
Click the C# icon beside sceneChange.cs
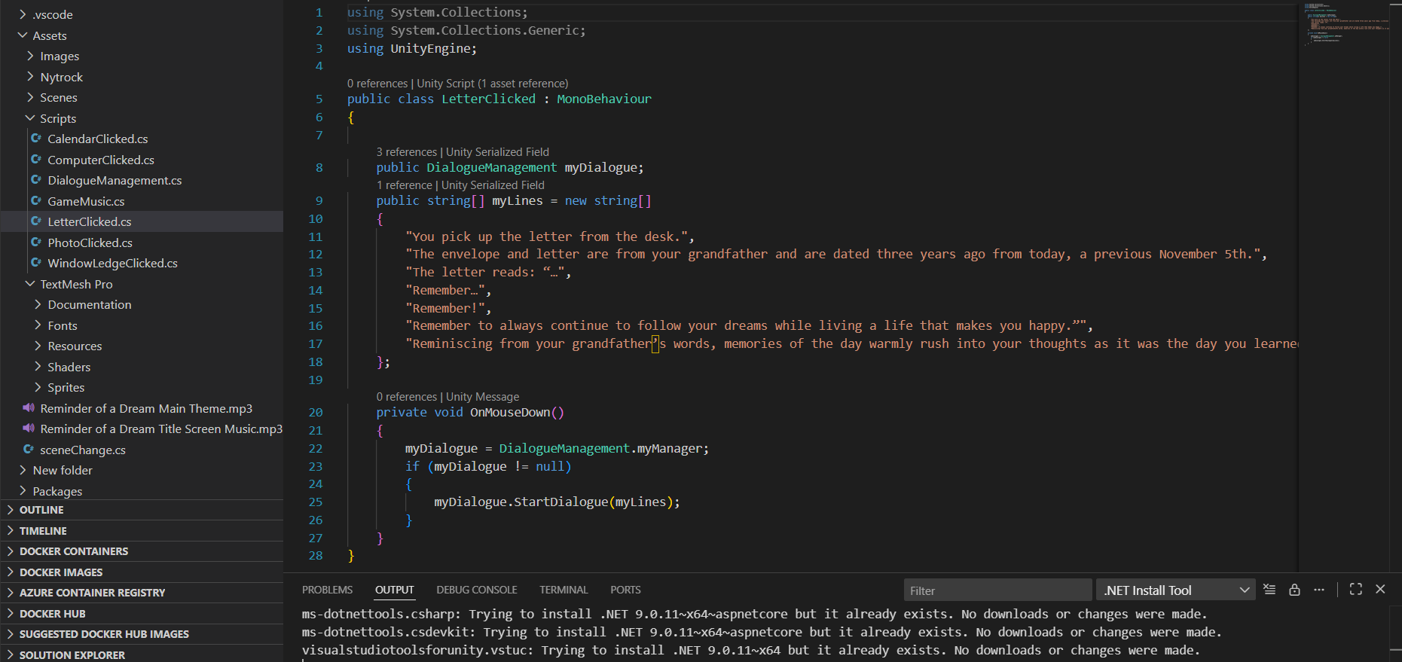29,450
